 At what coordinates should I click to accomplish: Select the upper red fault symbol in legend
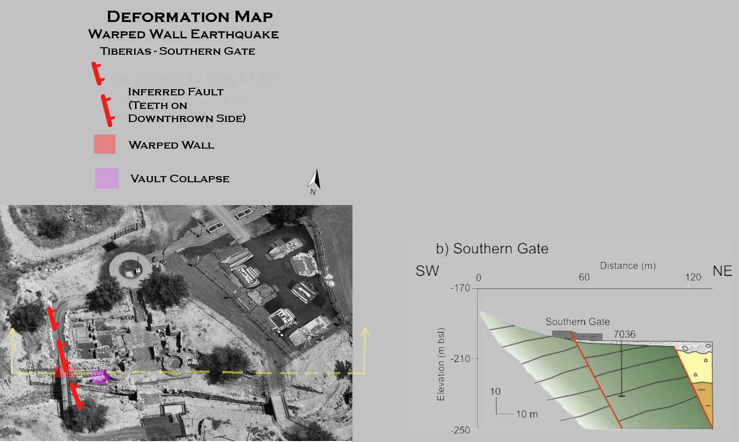[x=97, y=73]
